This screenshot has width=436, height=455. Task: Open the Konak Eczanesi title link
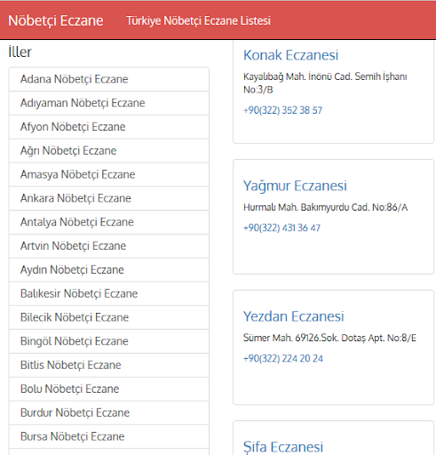[x=290, y=55]
